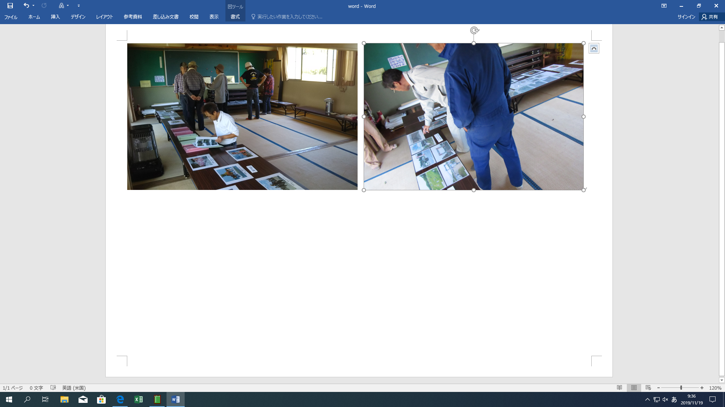Viewport: 725px width, 407px height.
Task: Click top-left sizing handle of selected picture
Action: (x=364, y=43)
